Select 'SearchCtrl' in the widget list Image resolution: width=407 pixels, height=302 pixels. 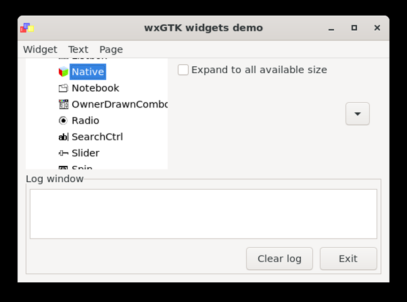pyautogui.click(x=97, y=137)
